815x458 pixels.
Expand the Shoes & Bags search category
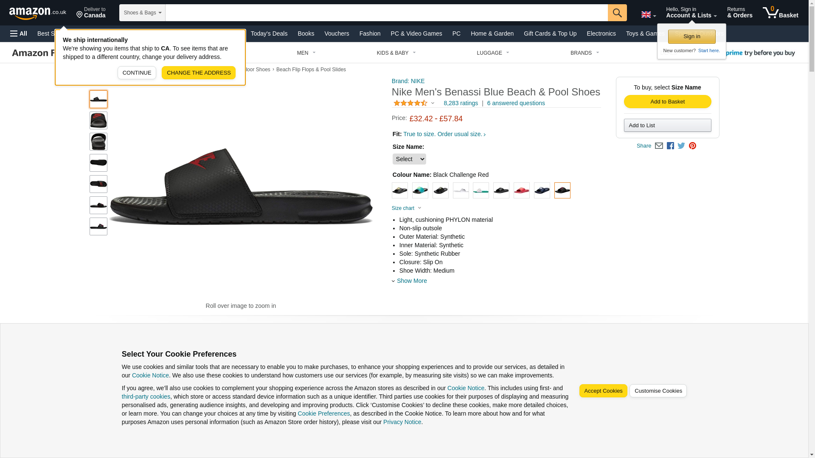[x=142, y=13]
